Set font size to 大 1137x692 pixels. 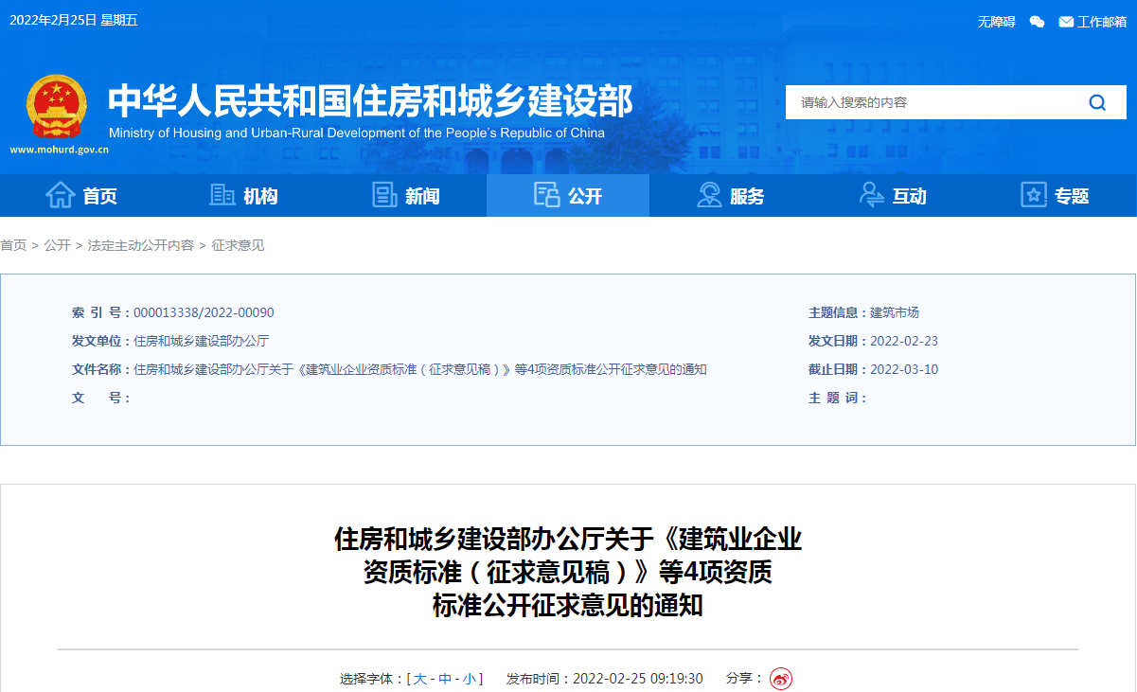[x=420, y=679]
